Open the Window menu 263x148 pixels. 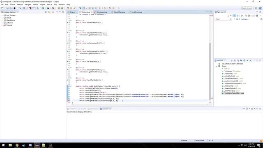coord(62,5)
